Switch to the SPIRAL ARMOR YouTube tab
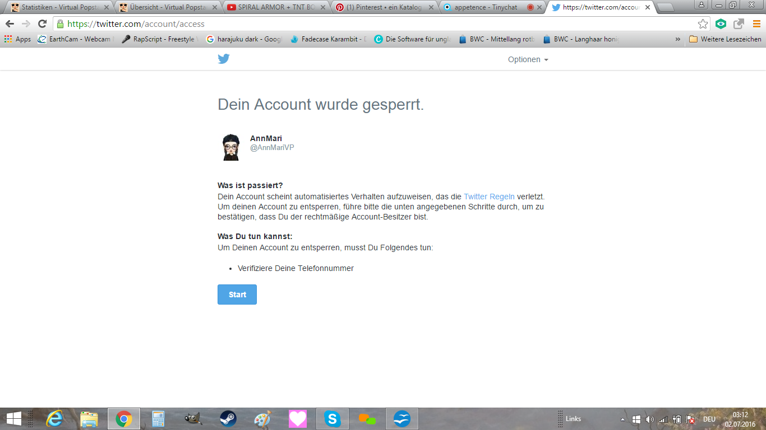 (275, 7)
